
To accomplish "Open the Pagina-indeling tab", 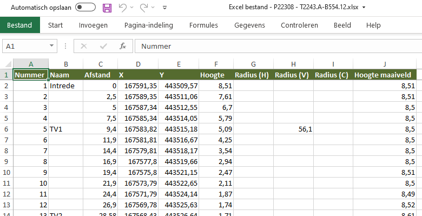I will click(149, 25).
